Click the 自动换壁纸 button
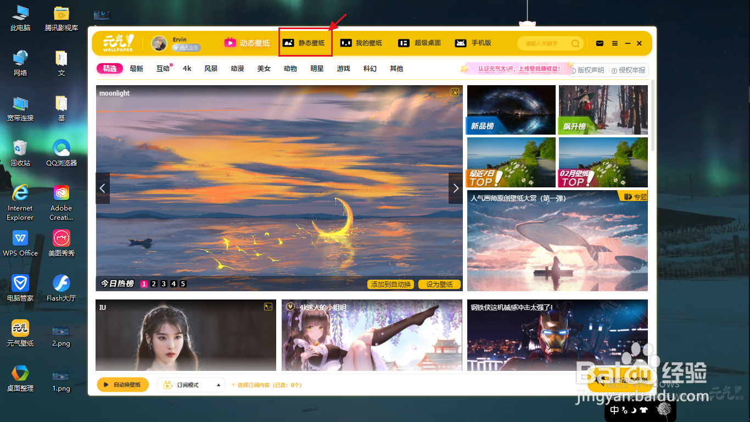This screenshot has width=750, height=422. 122,385
